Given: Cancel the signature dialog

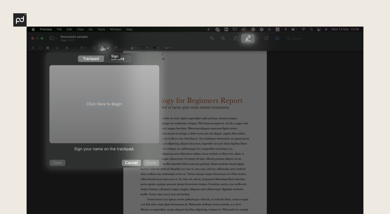Looking at the screenshot, I should [x=131, y=163].
